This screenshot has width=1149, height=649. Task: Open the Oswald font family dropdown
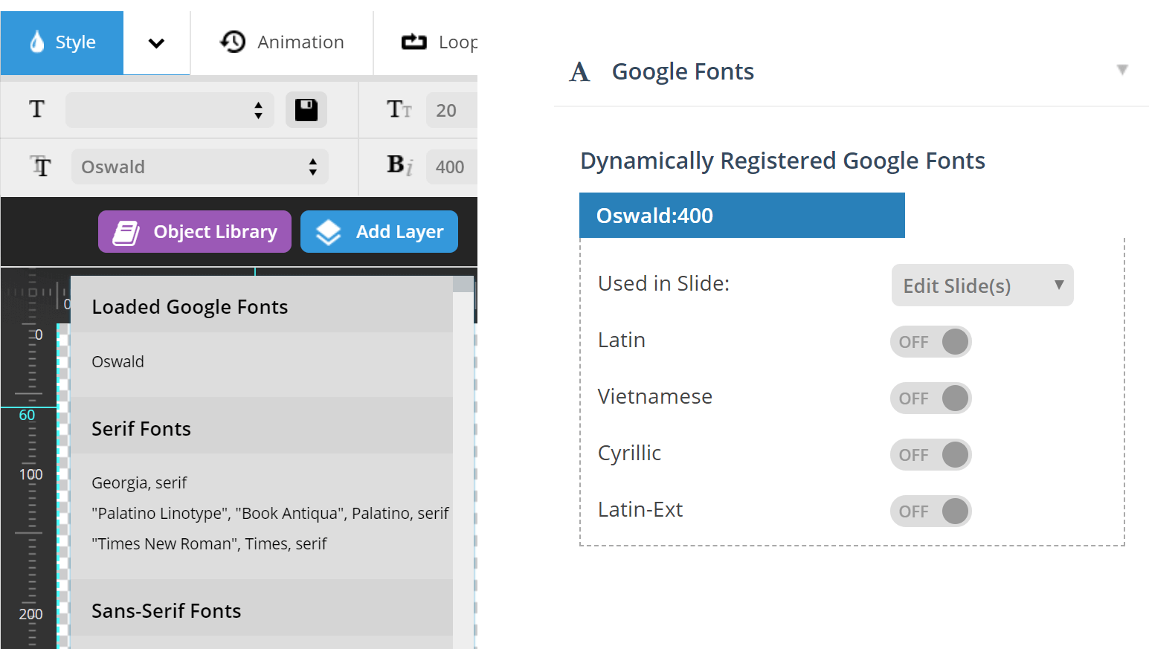[199, 167]
